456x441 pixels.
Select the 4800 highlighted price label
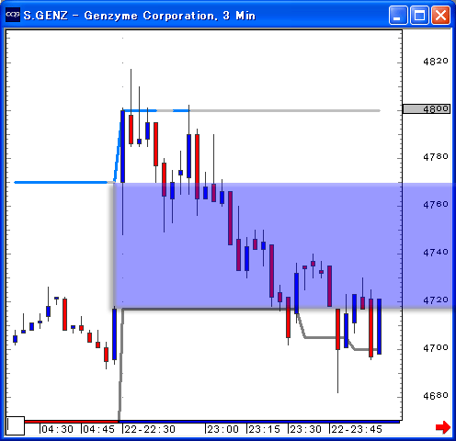[427, 108]
